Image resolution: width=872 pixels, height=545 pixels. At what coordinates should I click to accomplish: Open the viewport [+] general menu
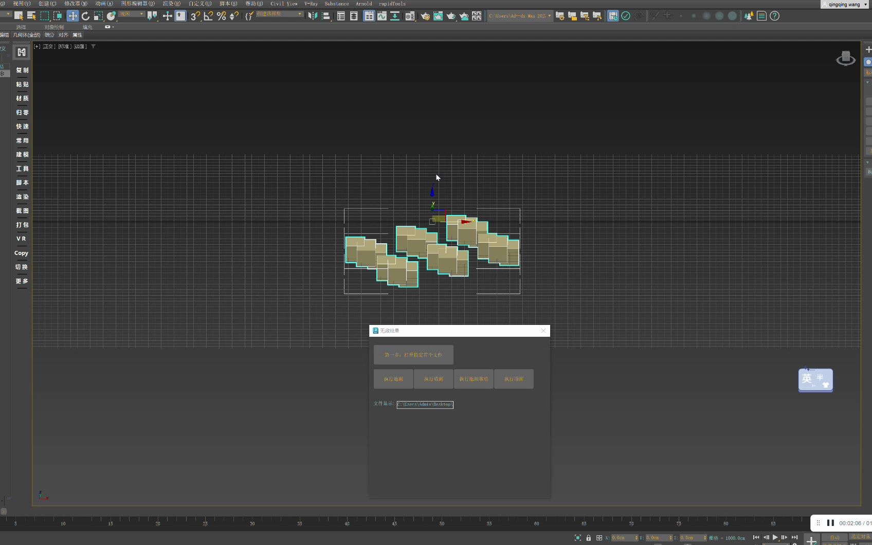37,46
